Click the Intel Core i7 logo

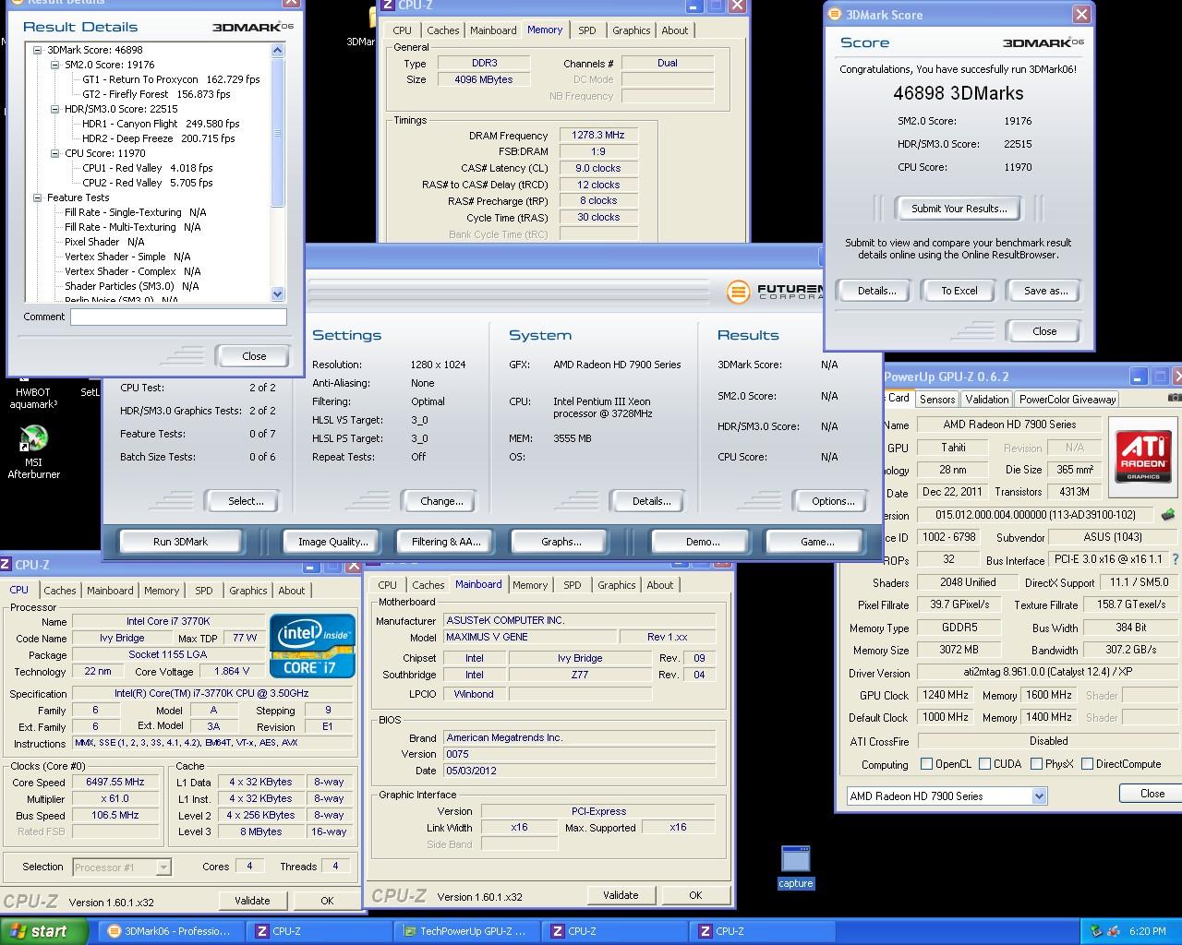pyautogui.click(x=312, y=646)
